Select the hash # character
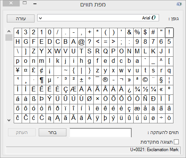The height and width of the screenshot is (158, 186). pyautogui.click(x=153, y=33)
